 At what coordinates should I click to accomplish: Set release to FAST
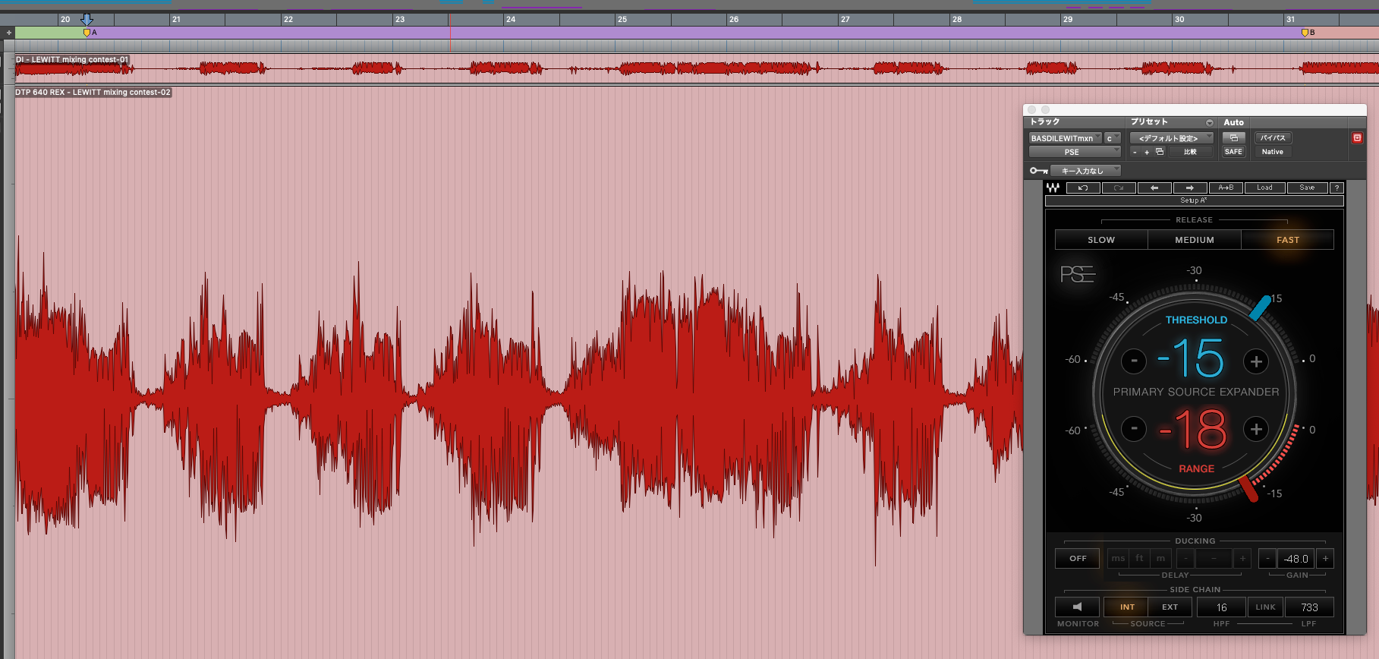pyautogui.click(x=1288, y=240)
